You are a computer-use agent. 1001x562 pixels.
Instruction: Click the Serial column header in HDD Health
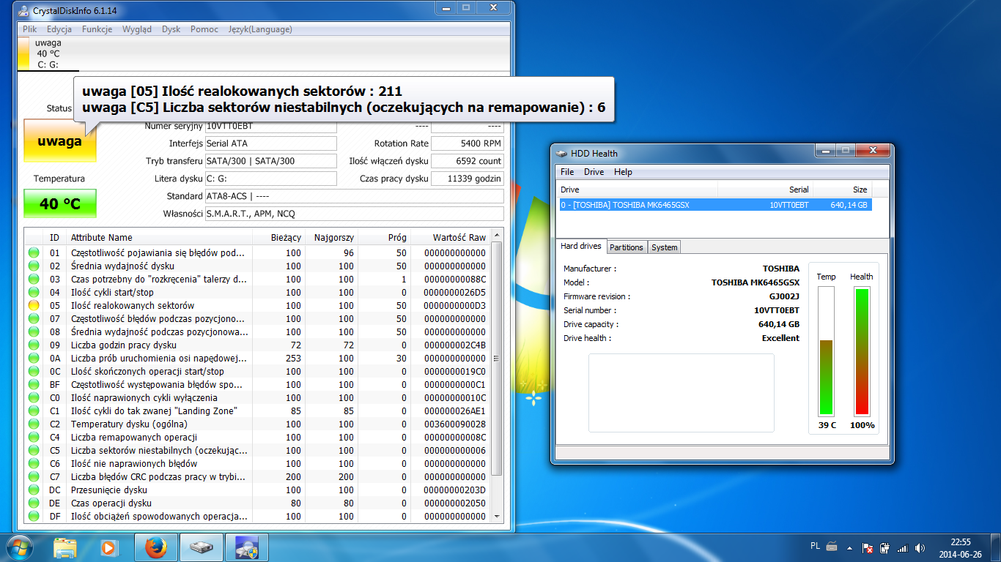coord(765,190)
